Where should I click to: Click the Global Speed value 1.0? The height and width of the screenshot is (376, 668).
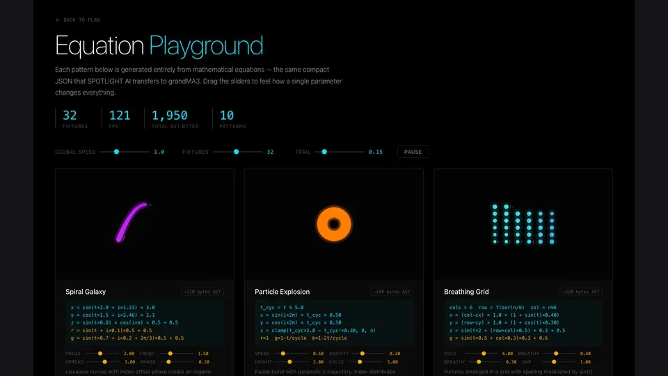click(x=159, y=152)
